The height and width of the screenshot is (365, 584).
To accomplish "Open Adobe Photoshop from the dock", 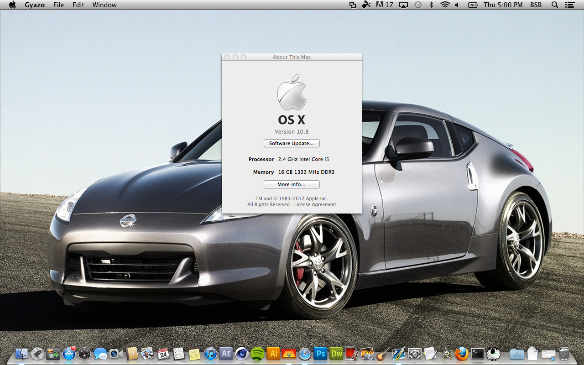I will tap(321, 353).
